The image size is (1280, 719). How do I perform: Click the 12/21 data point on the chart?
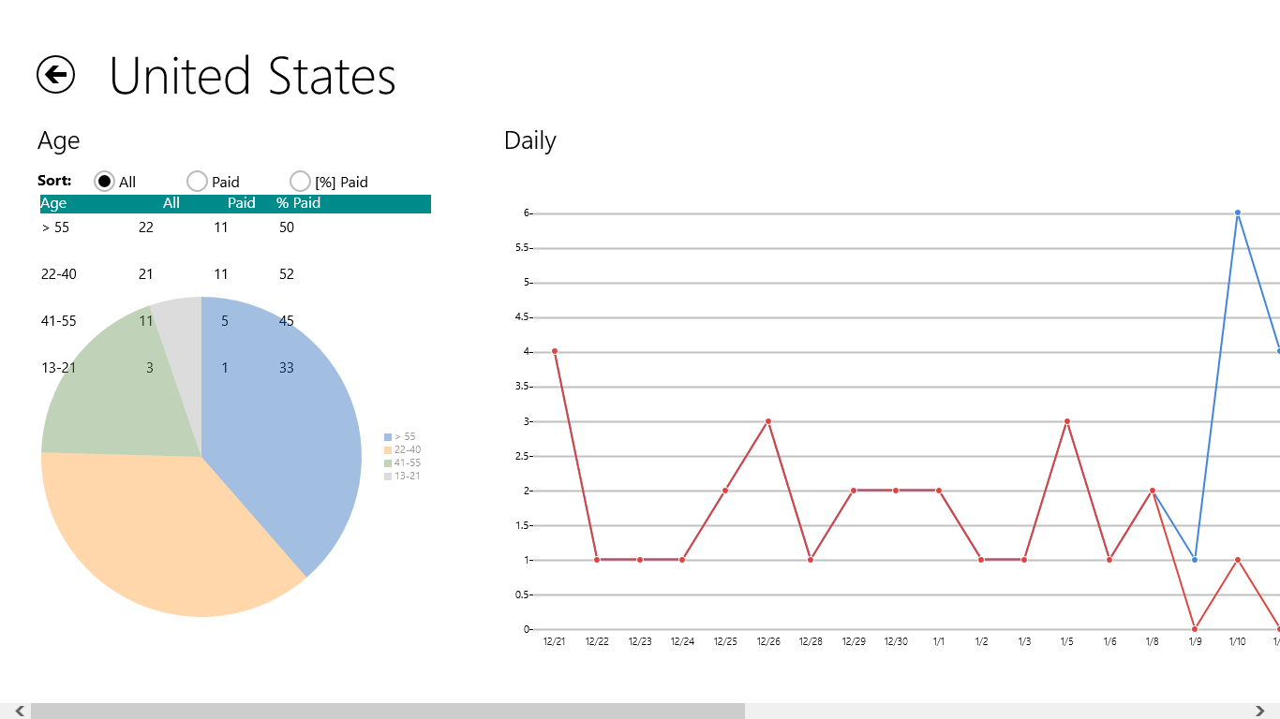coord(555,351)
